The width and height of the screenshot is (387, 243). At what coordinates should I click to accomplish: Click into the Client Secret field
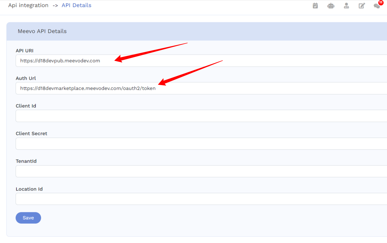click(201, 143)
